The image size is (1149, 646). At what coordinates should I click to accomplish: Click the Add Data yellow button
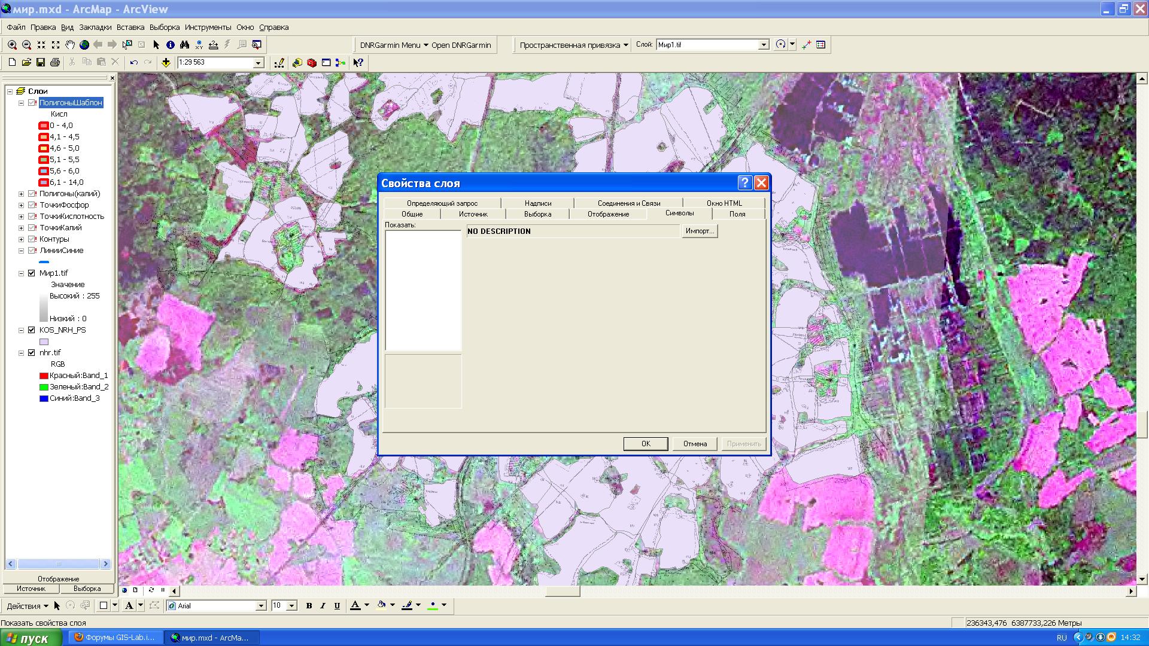coord(166,63)
